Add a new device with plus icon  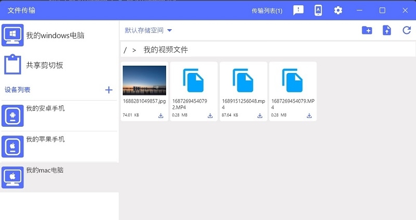tap(109, 90)
